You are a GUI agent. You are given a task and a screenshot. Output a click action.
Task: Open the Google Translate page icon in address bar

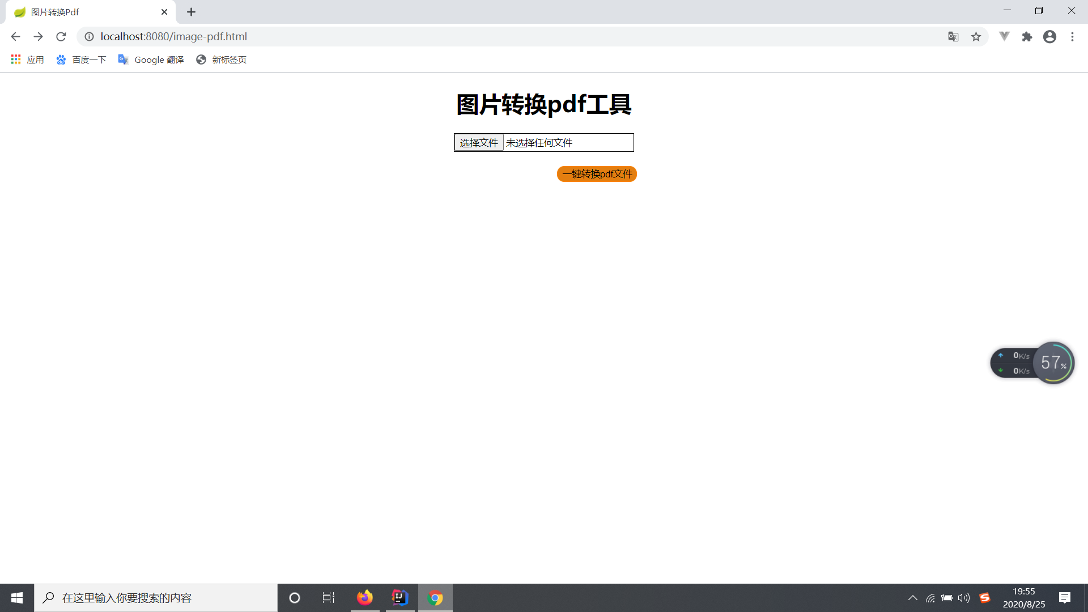pyautogui.click(x=954, y=36)
